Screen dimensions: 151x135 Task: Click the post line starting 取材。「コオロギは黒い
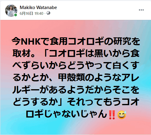click(x=76, y=53)
